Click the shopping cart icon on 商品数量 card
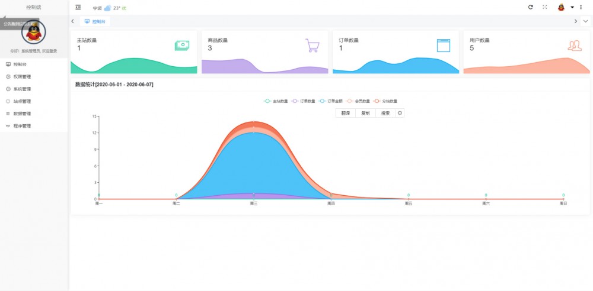 313,46
